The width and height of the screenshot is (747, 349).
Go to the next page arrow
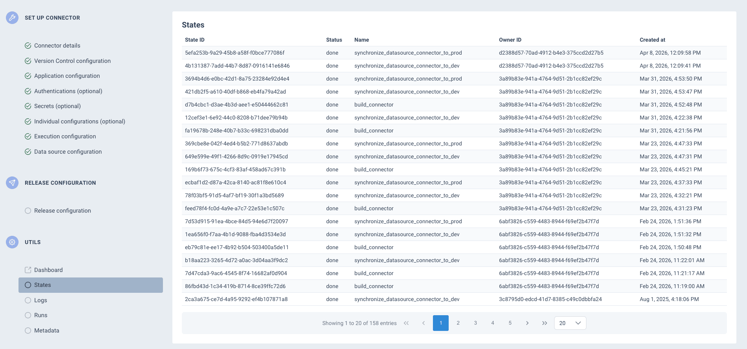click(x=527, y=323)
